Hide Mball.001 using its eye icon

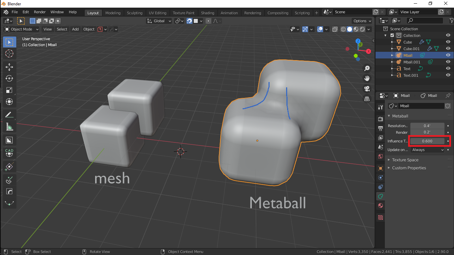tap(448, 62)
